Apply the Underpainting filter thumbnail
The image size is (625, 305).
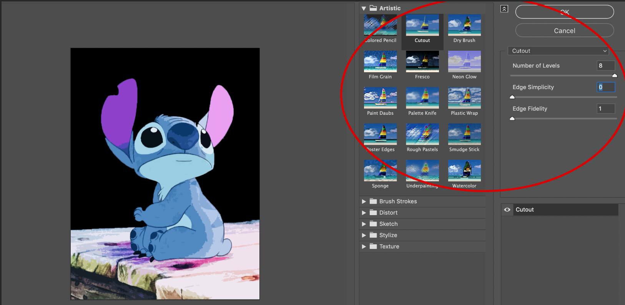(x=422, y=171)
